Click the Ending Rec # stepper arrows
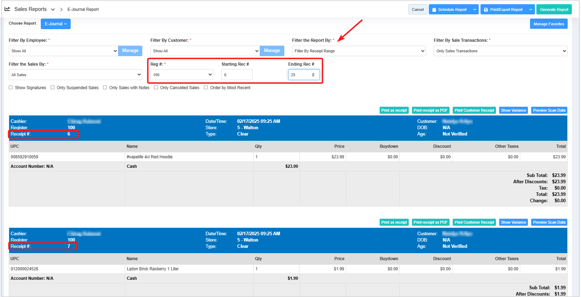Viewport: 581px width, 297px height. (x=313, y=75)
